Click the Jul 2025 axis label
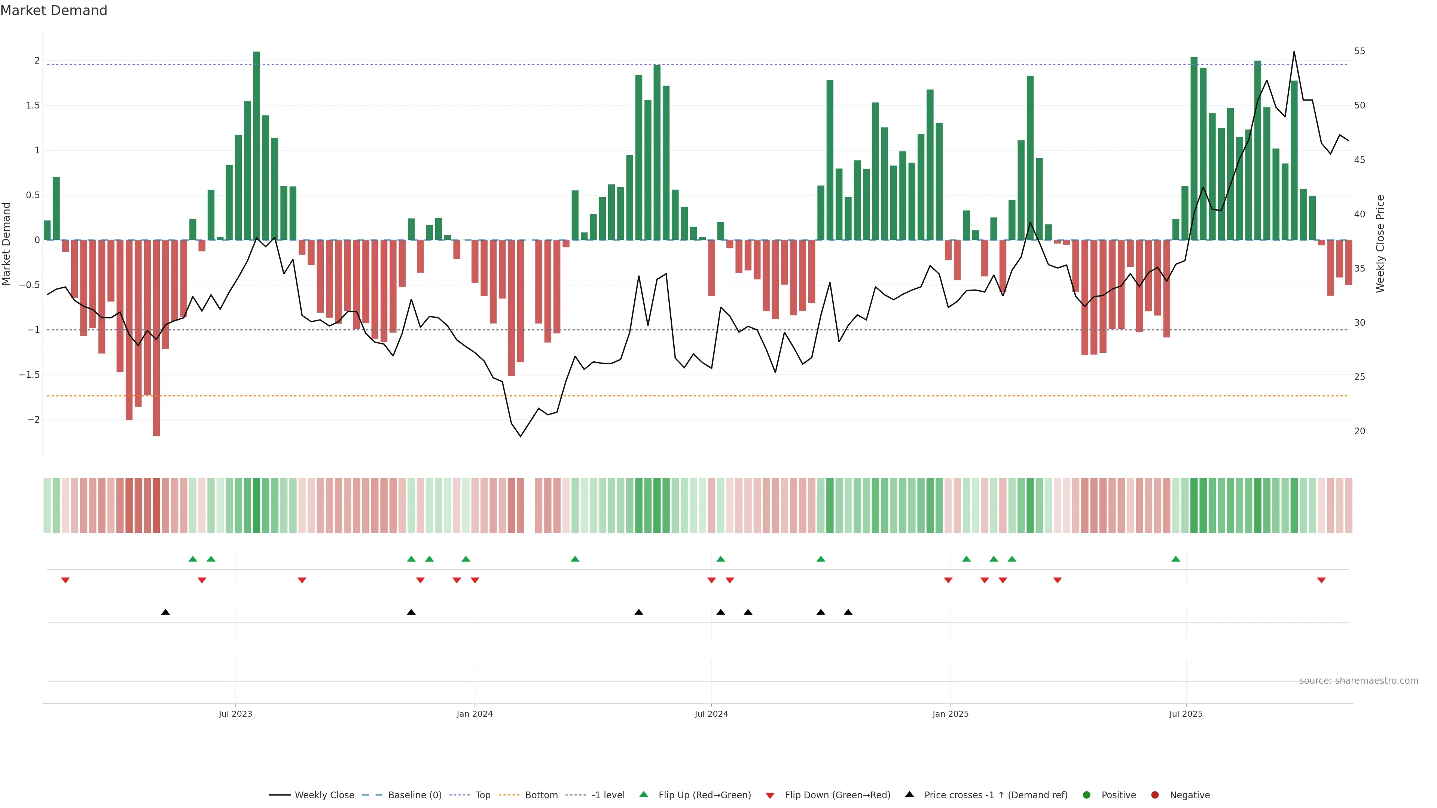Screen dimensions: 1437x808 1186,714
